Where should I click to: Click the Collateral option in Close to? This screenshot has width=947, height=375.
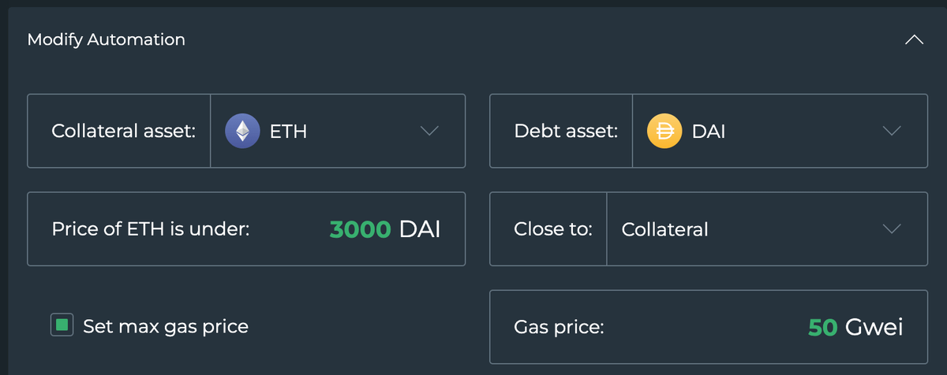(x=664, y=230)
